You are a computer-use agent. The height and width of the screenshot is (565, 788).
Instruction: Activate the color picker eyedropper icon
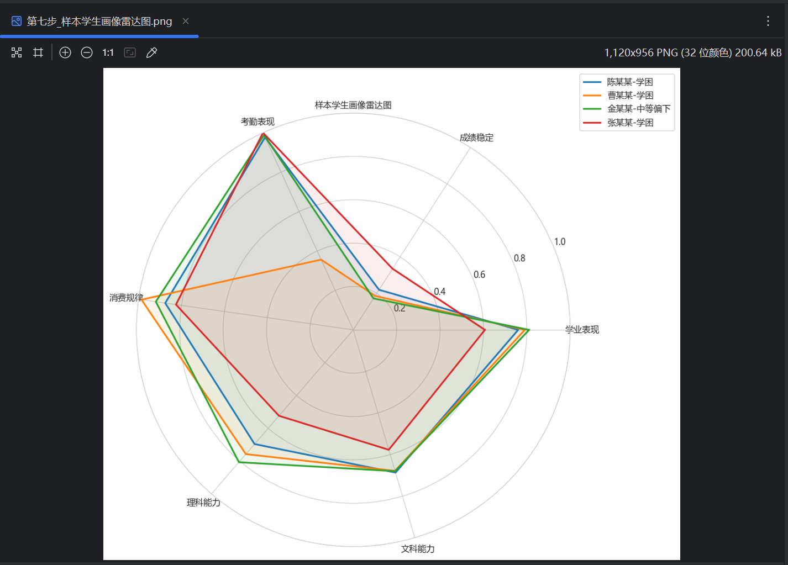coord(151,52)
